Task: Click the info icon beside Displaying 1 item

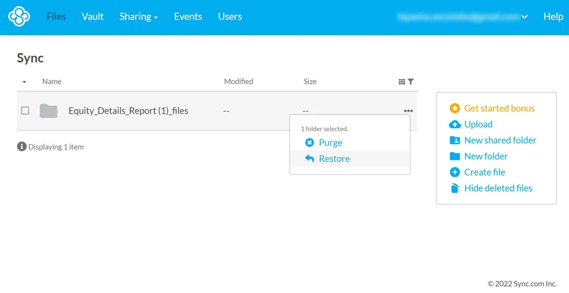Action: [x=21, y=146]
